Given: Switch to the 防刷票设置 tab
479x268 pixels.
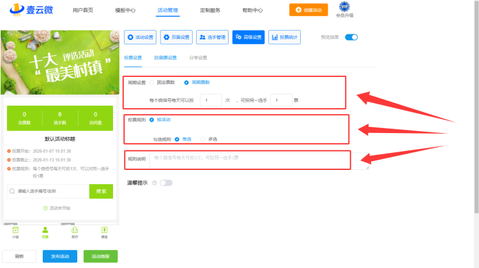Looking at the screenshot, I should click(165, 58).
